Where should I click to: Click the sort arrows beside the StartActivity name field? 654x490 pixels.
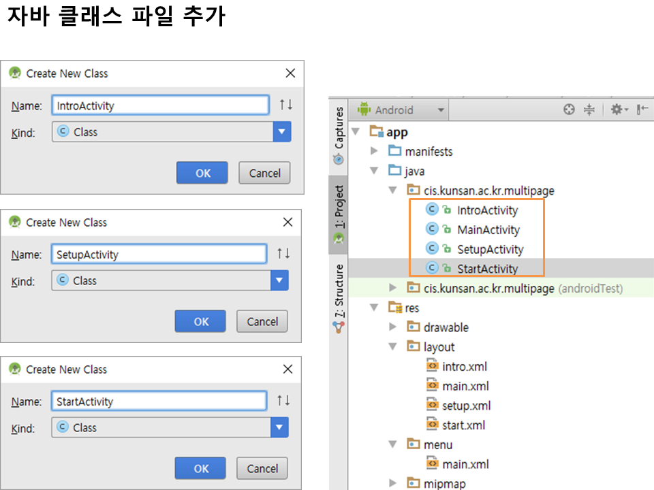(x=283, y=401)
